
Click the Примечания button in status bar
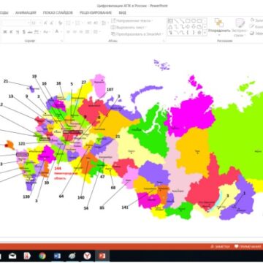(248, 246)
